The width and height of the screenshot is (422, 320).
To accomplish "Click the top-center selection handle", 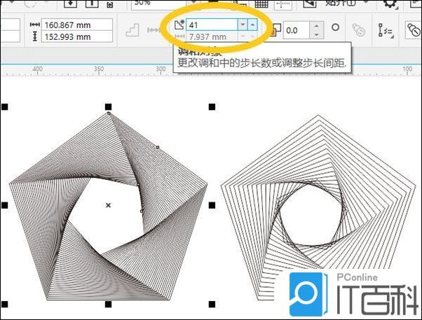I will [108, 106].
